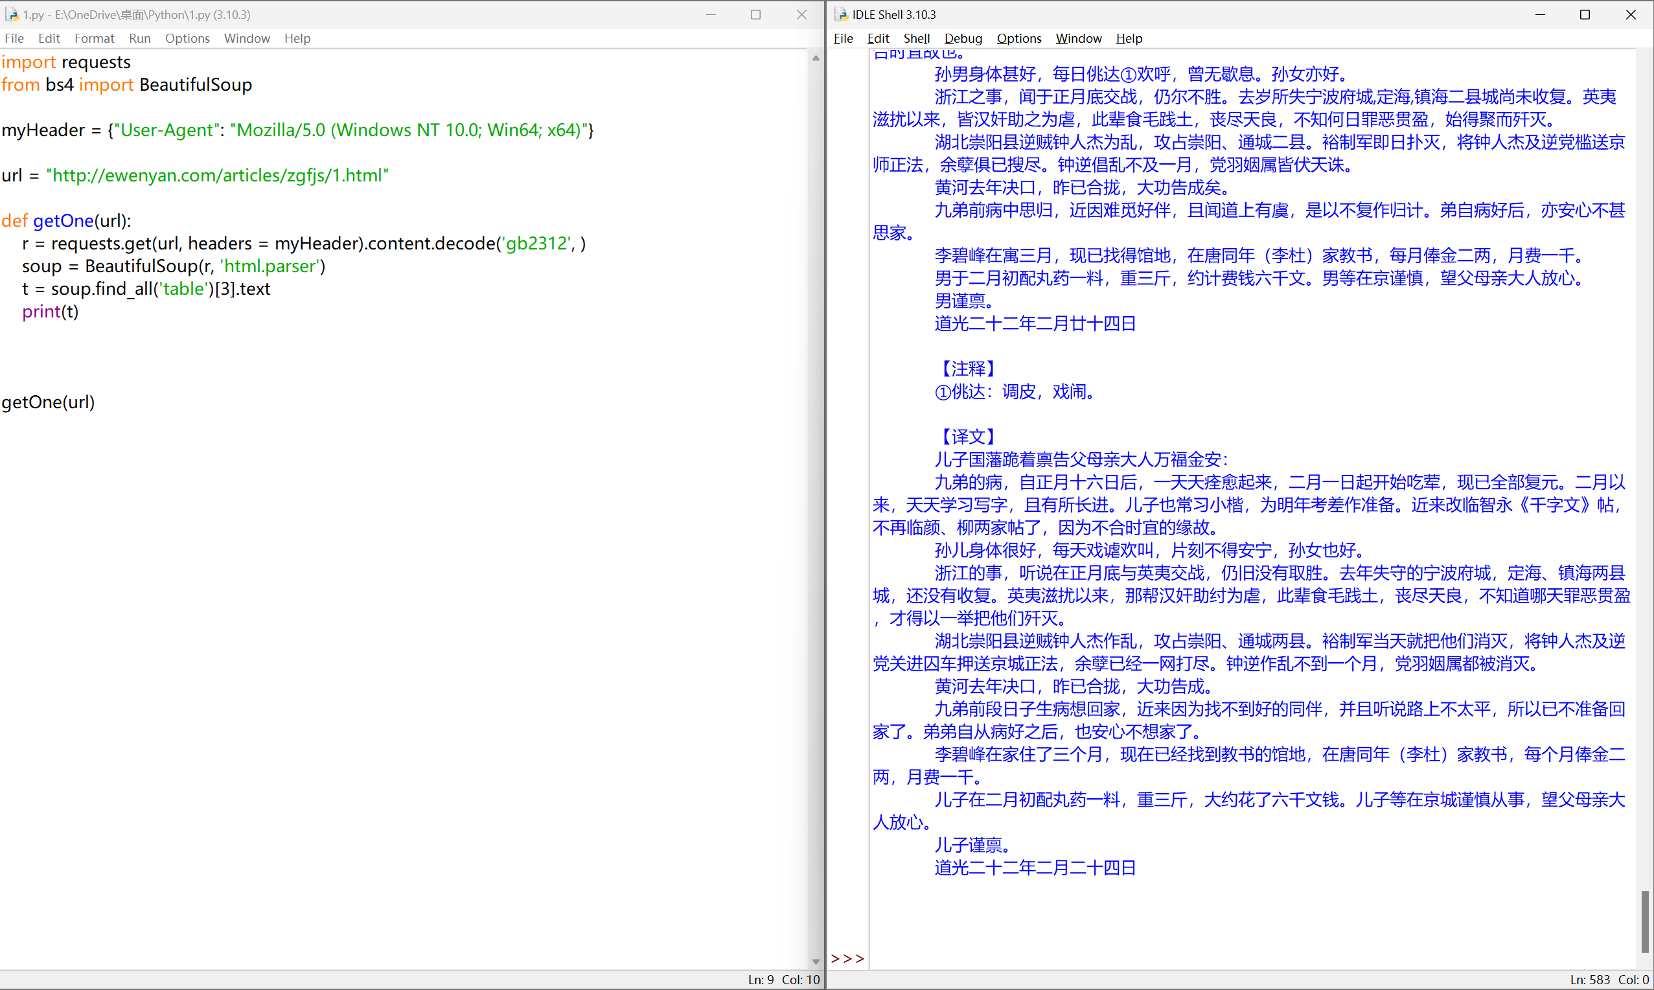Open the Help menu in IDLE Shell
Image resolution: width=1654 pixels, height=990 pixels.
pos(1129,38)
